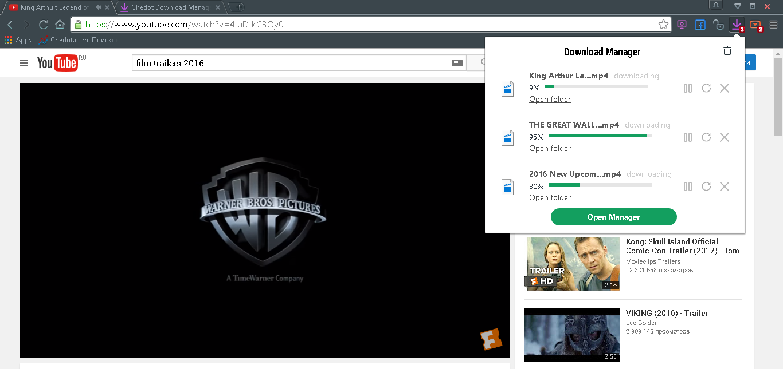Bookmark this page with the star icon
The height and width of the screenshot is (369, 783).
[663, 25]
